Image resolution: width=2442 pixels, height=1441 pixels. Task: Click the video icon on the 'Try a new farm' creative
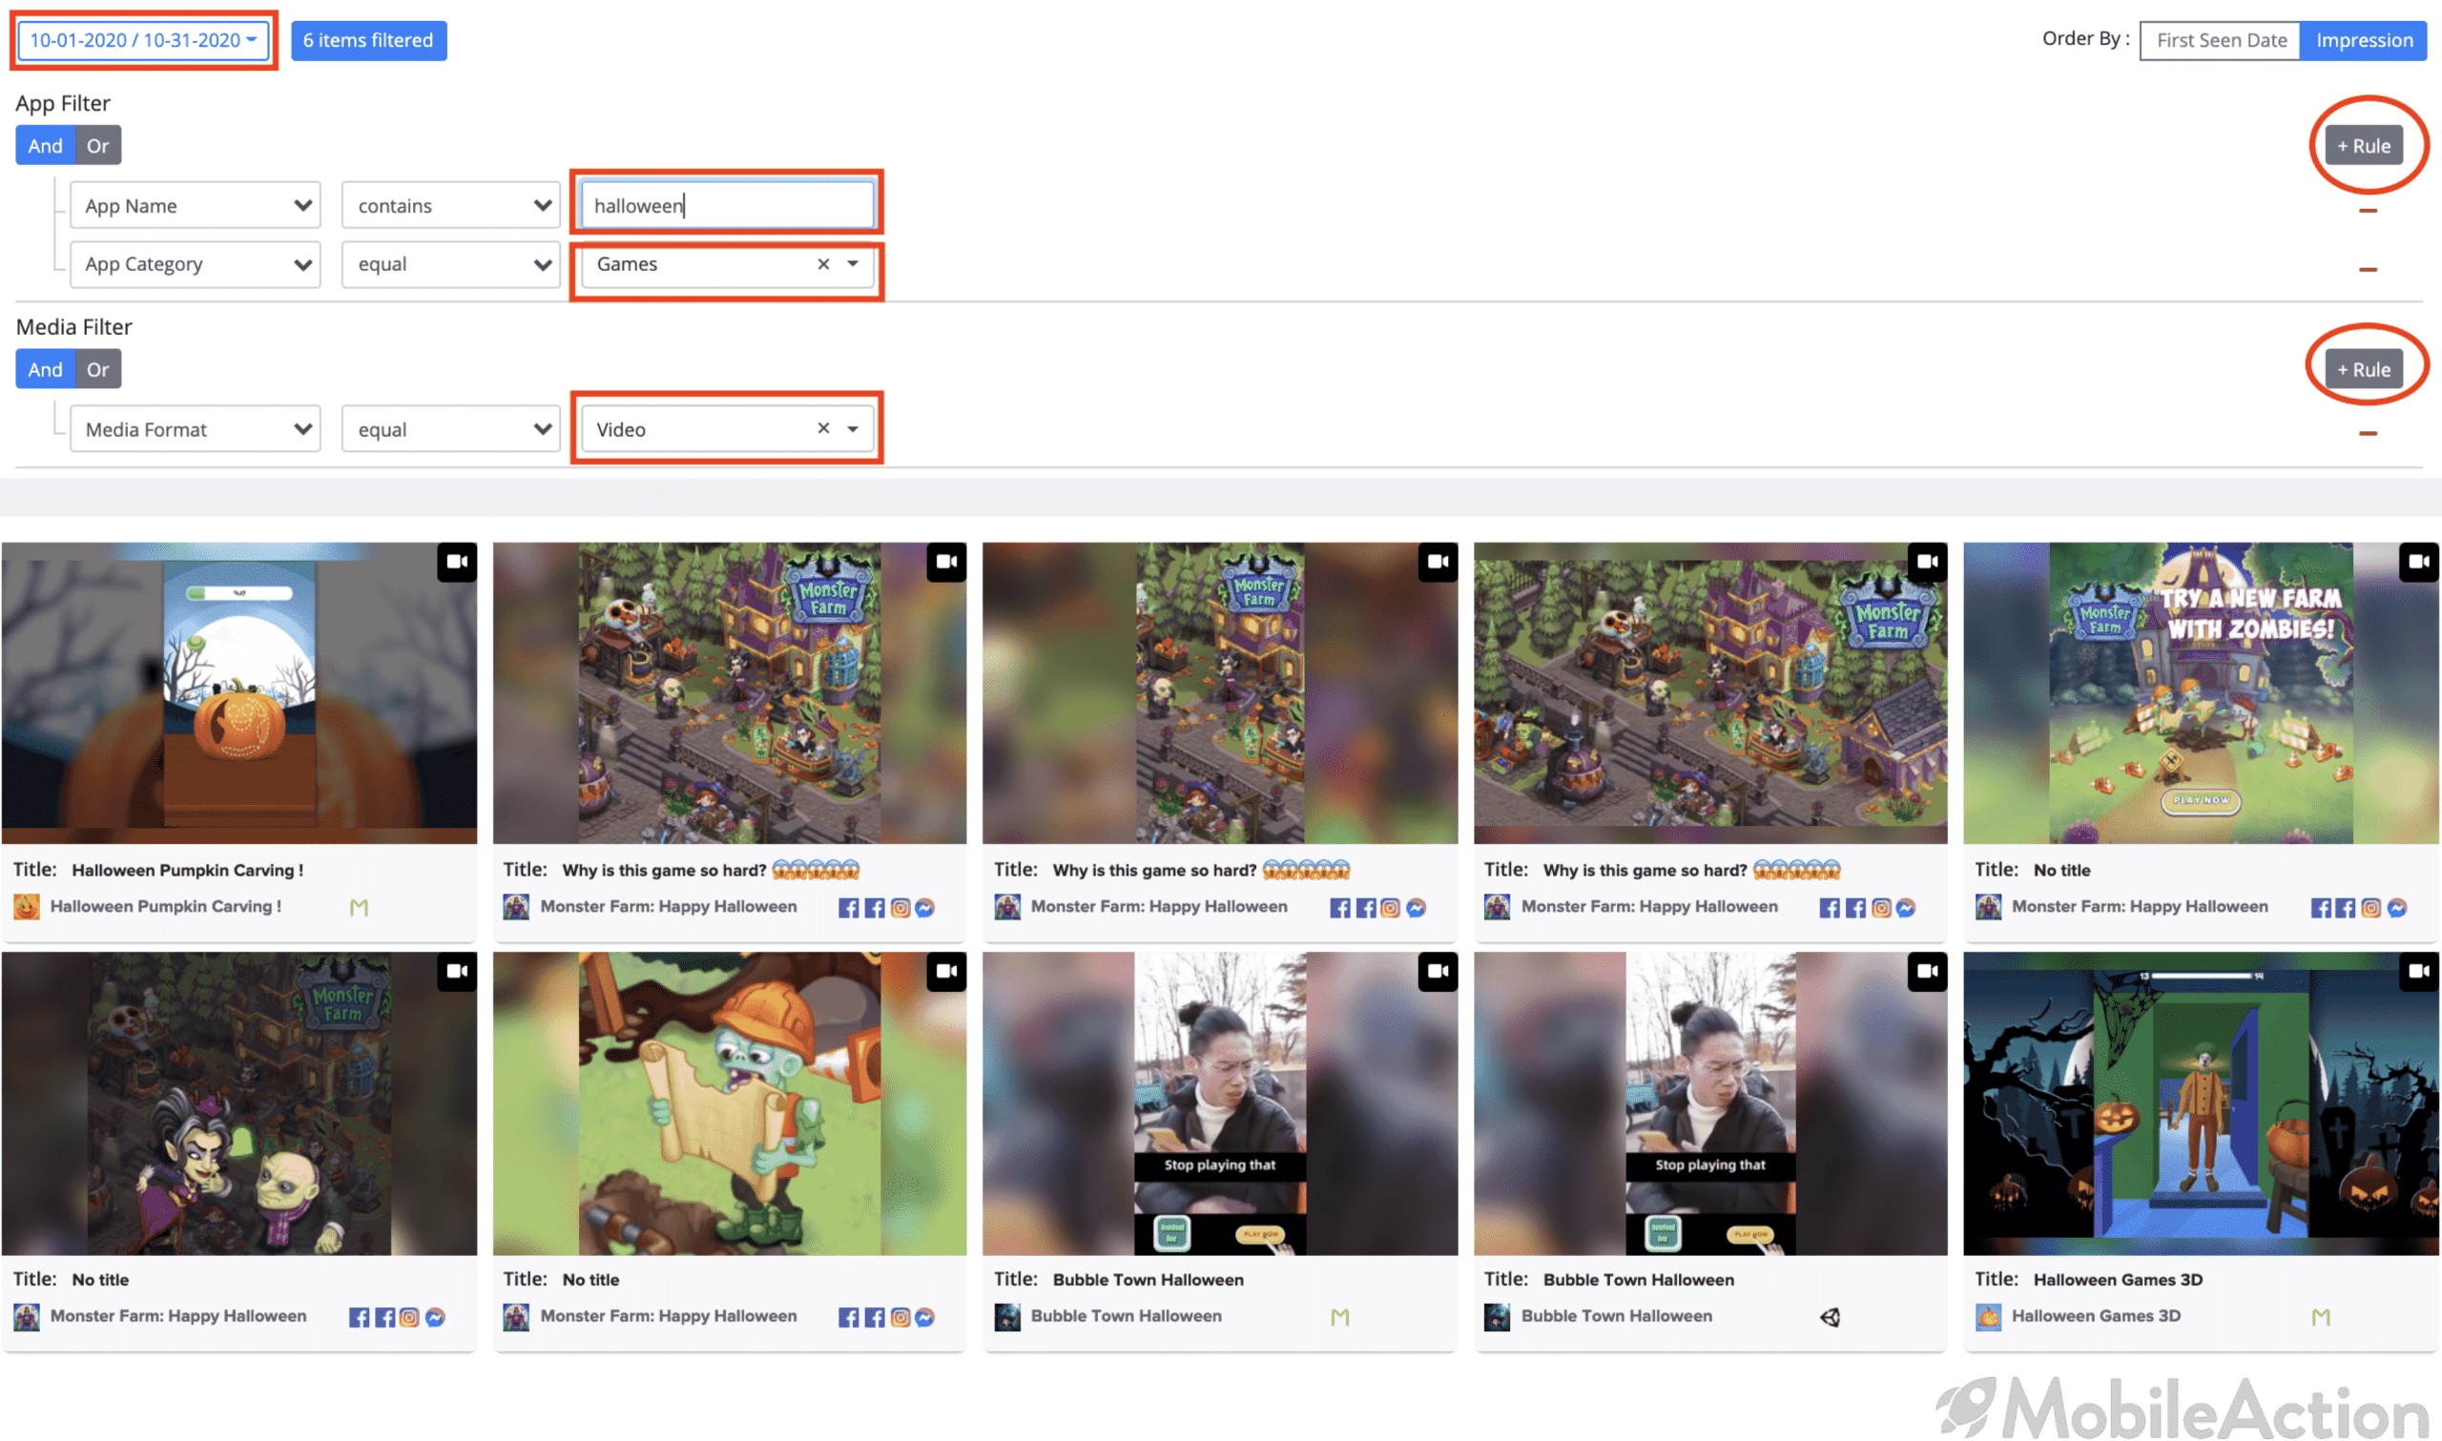(2418, 562)
